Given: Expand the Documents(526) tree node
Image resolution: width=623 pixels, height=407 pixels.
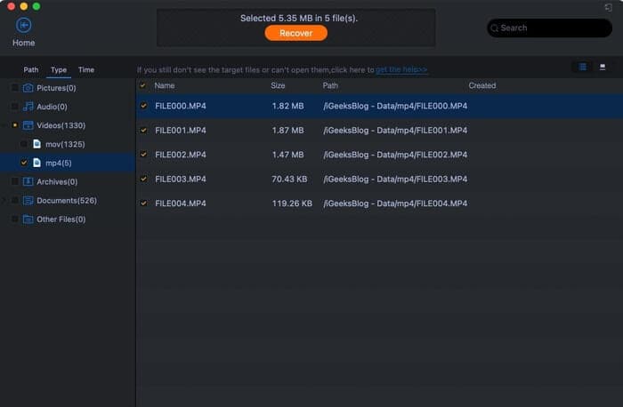Looking at the screenshot, I should [4, 200].
